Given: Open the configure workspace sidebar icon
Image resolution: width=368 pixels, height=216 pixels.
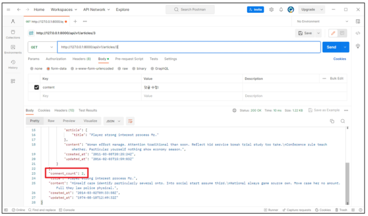Looking at the screenshot, I should click(x=13, y=81).
